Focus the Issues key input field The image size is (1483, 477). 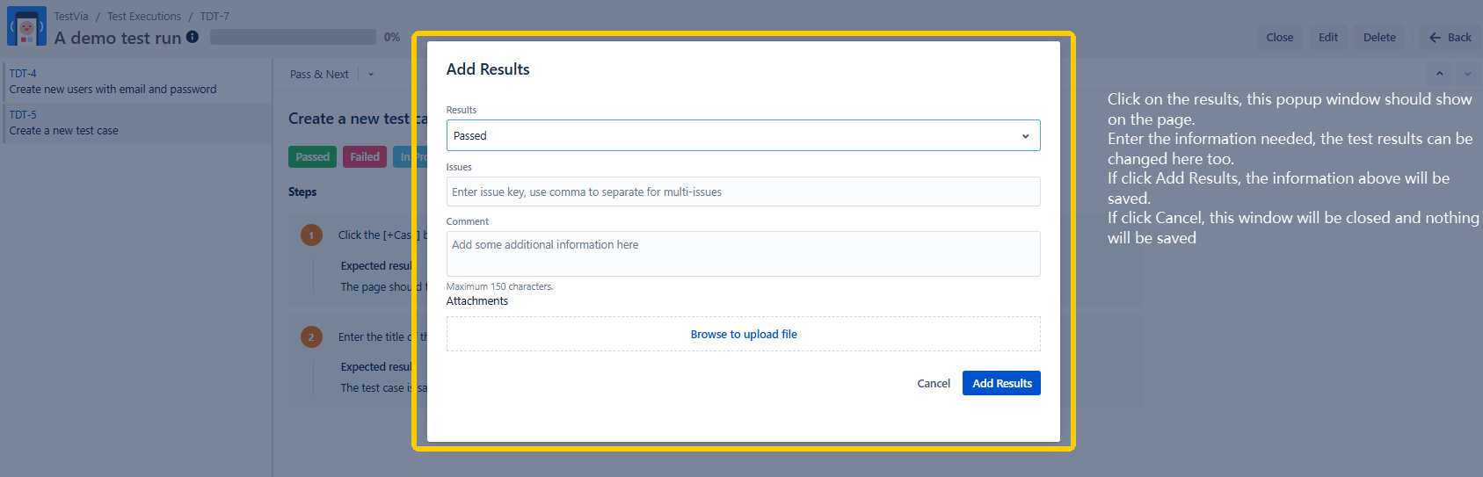coord(743,192)
